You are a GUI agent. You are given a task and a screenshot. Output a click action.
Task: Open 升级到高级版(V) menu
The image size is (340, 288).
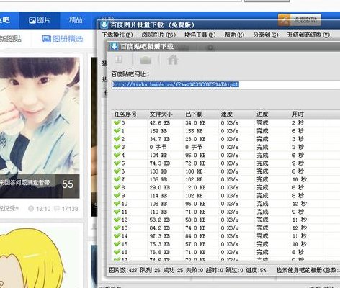pyautogui.click(x=308, y=35)
